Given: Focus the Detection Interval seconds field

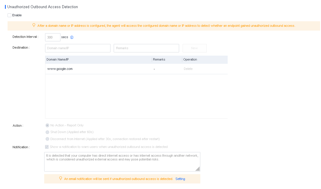Looking at the screenshot, I should pos(52,37).
